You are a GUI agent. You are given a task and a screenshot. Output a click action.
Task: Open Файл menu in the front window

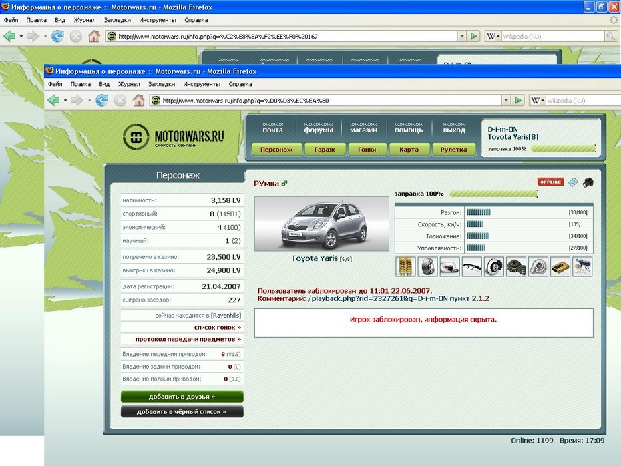[55, 84]
